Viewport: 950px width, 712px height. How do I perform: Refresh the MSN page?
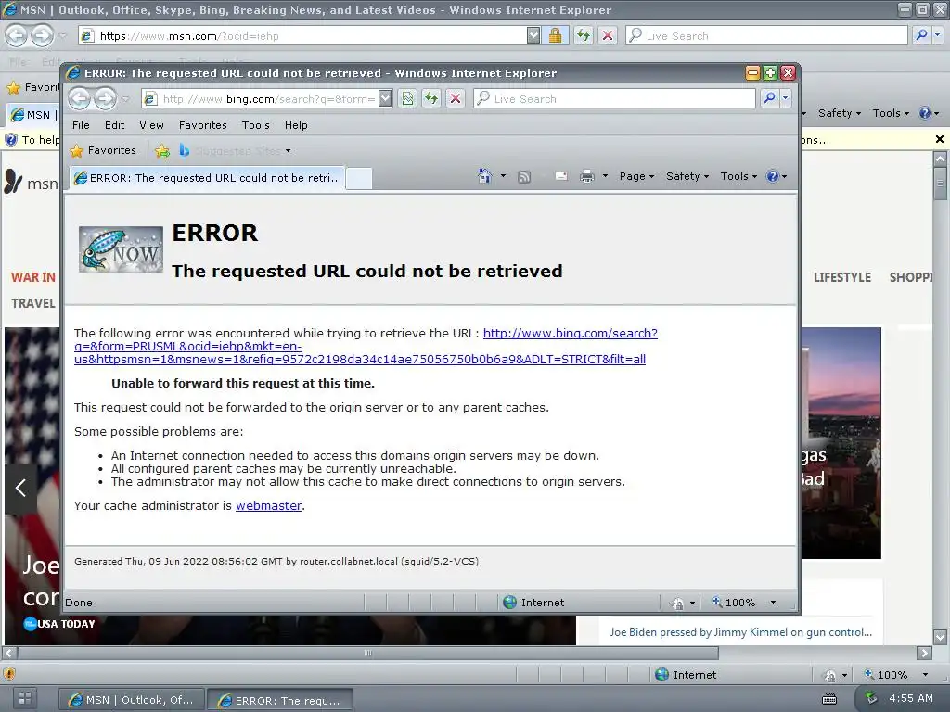tap(583, 35)
